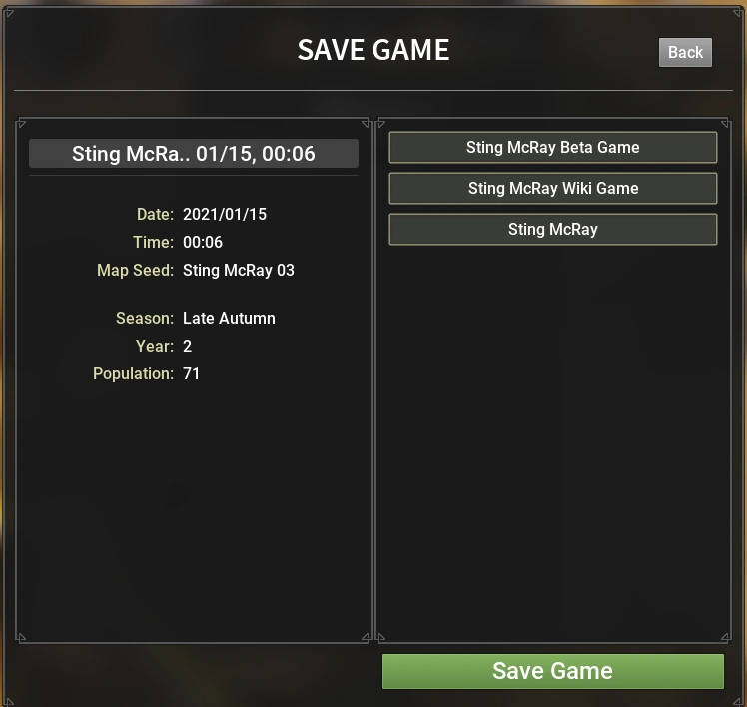Click the Map Seed label
This screenshot has height=707, width=747.
[135, 271]
